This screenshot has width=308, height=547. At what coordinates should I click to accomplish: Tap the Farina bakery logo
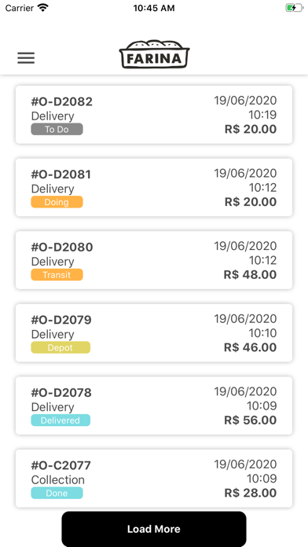click(x=154, y=54)
